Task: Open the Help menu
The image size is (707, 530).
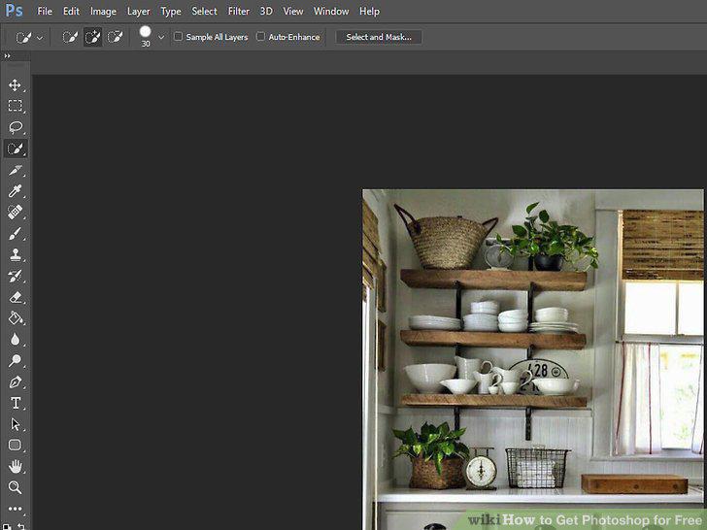Action: point(369,12)
